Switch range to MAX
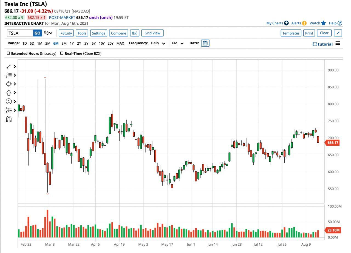Image resolution: width=351 pixels, height=253 pixels. (120, 43)
